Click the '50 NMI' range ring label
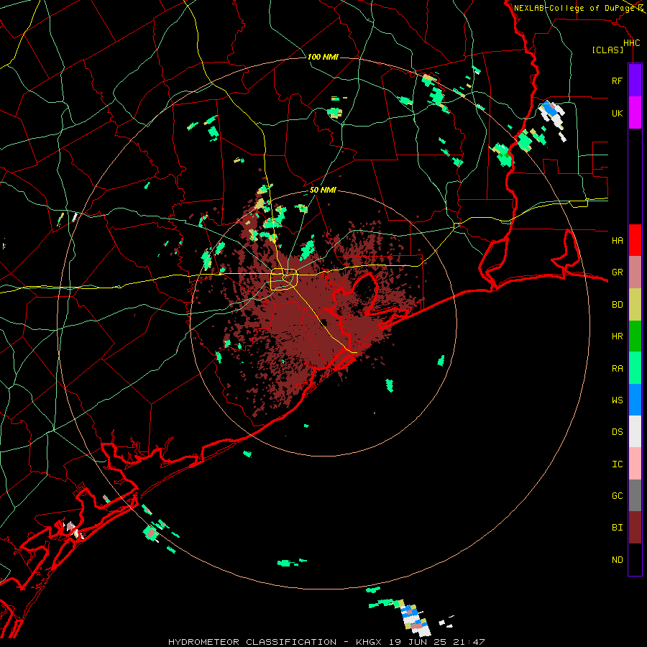The width and height of the screenshot is (647, 647). (x=323, y=190)
